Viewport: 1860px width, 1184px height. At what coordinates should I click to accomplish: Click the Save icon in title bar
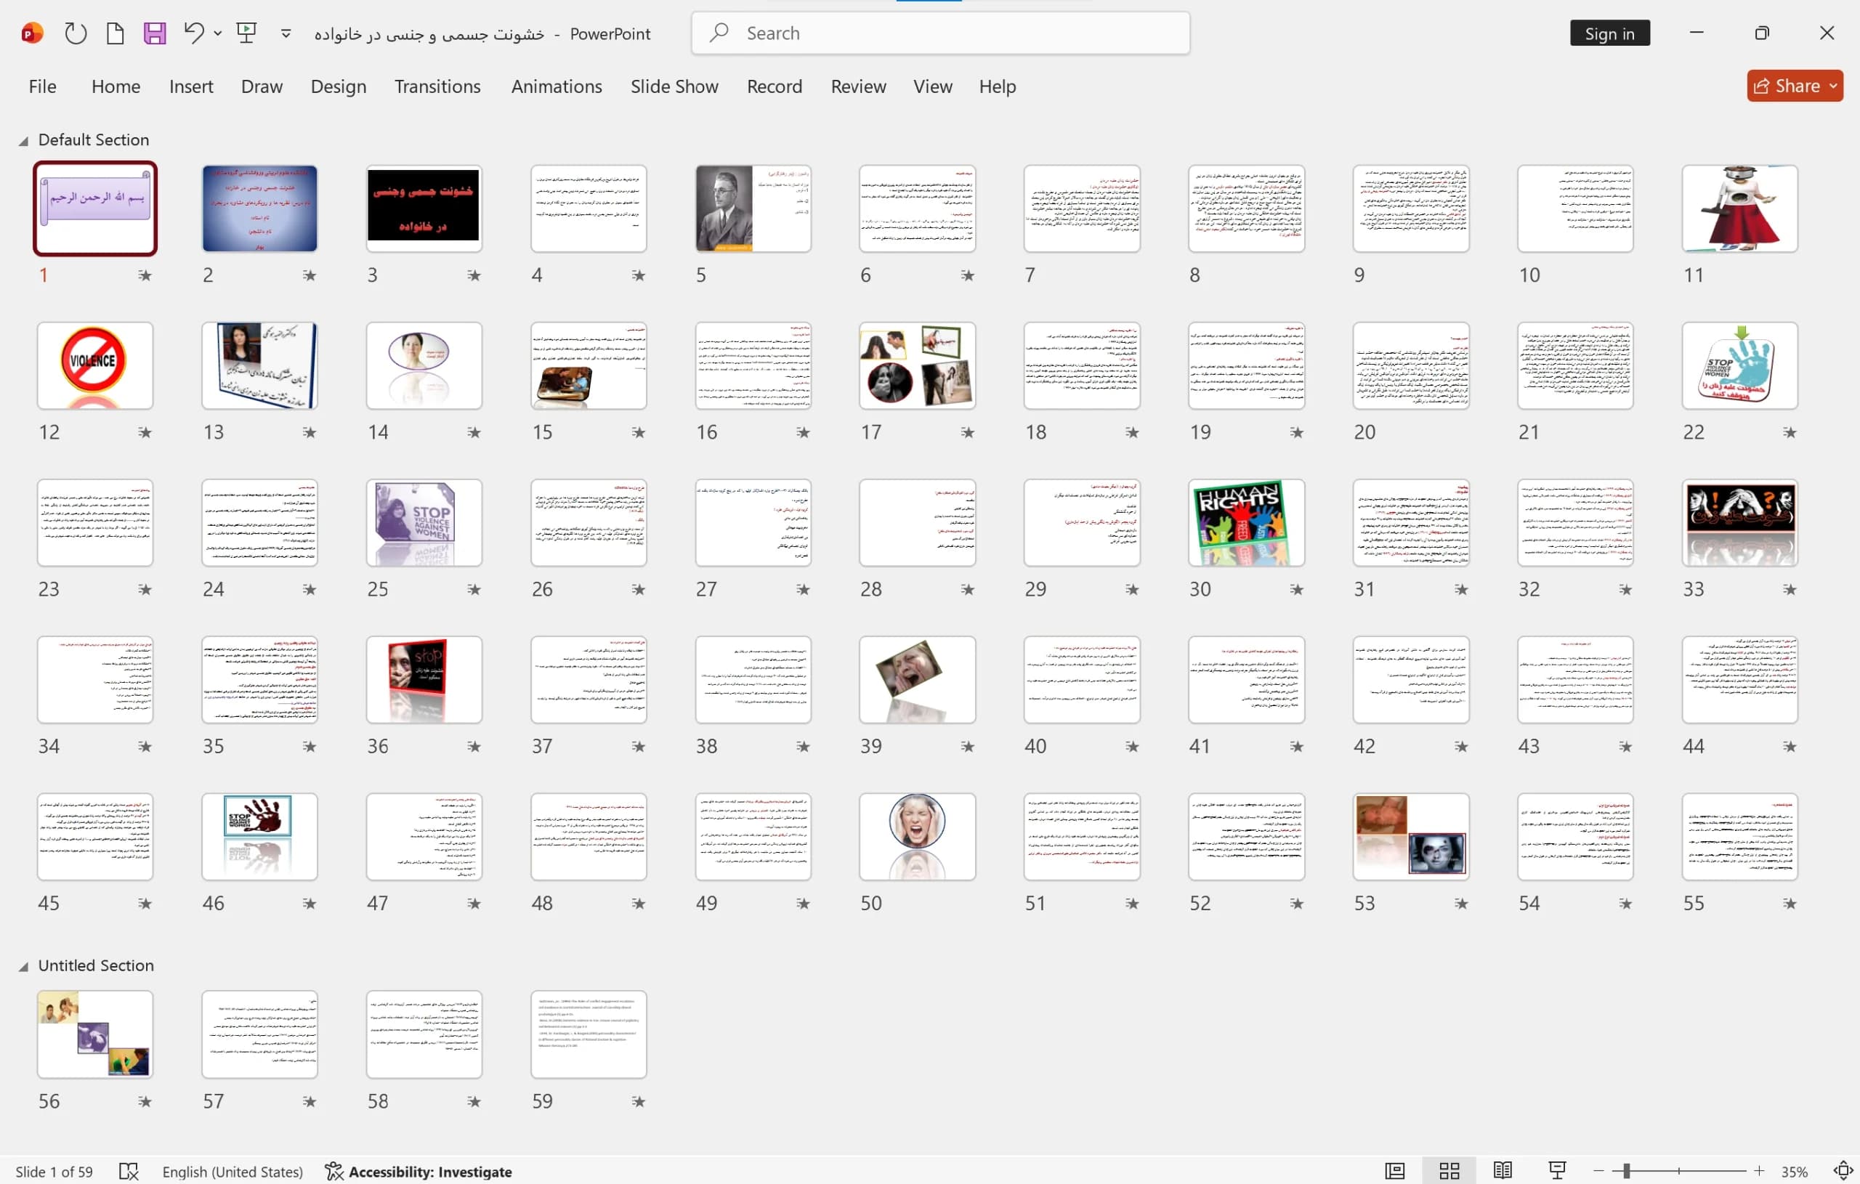pos(155,33)
